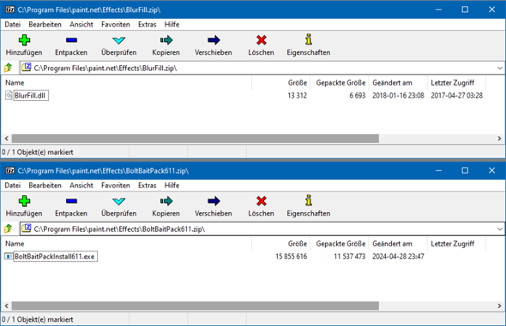Viewport: 506px width, 326px height.
Task: Click the horizontal scrollbar thumb in the BlurFill.zip window
Action: click(196, 139)
